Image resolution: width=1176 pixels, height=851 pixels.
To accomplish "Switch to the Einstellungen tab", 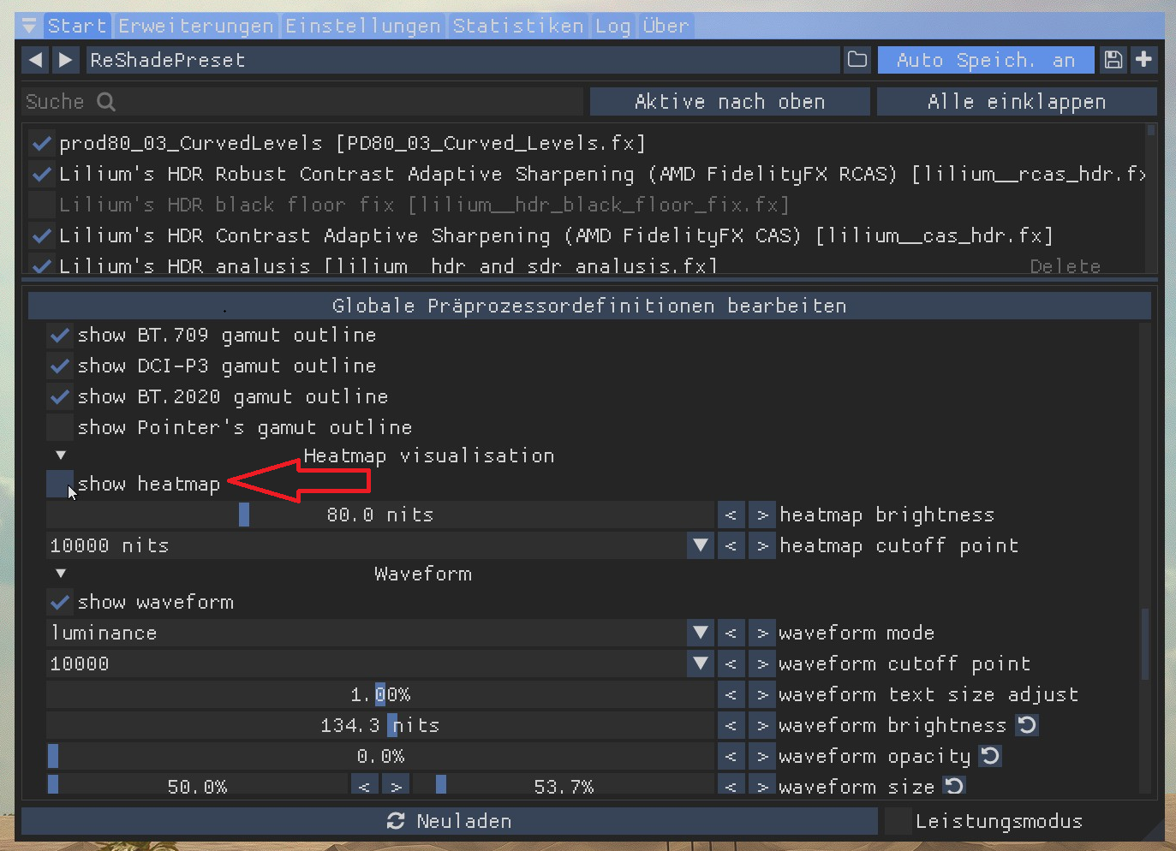I will (362, 26).
